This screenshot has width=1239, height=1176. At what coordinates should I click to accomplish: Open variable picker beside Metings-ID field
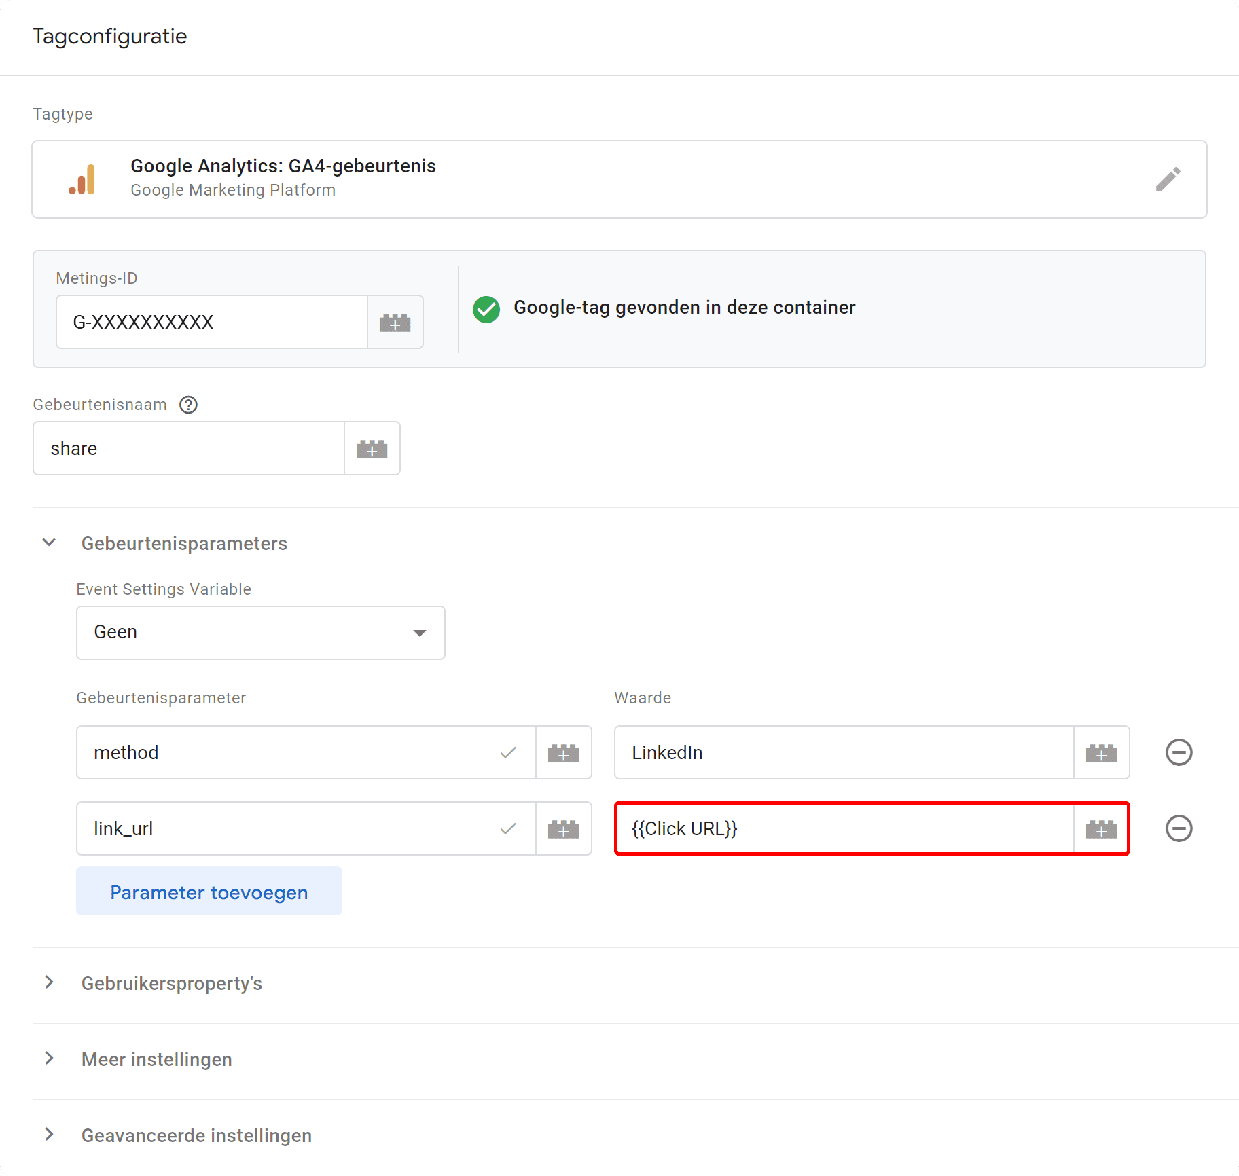tap(395, 322)
